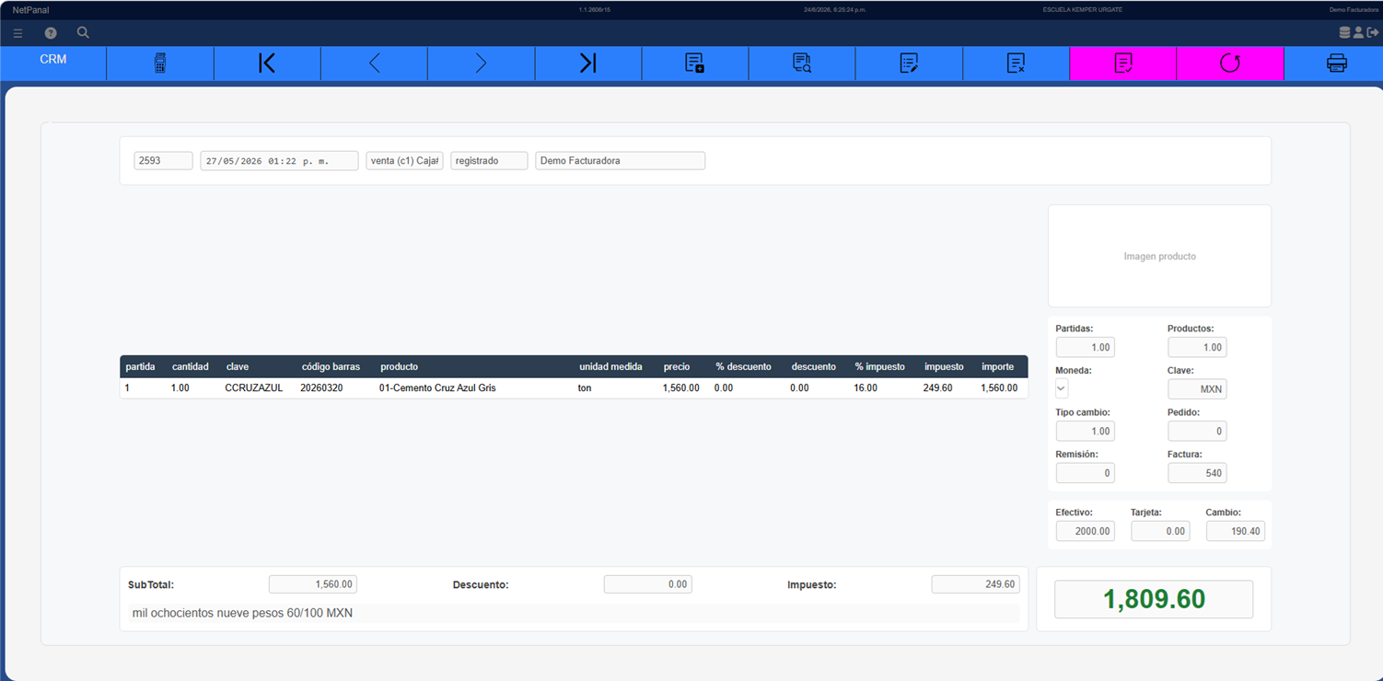Image resolution: width=1383 pixels, height=681 pixels.
Task: Click the magenta save document icon
Action: coord(1122,63)
